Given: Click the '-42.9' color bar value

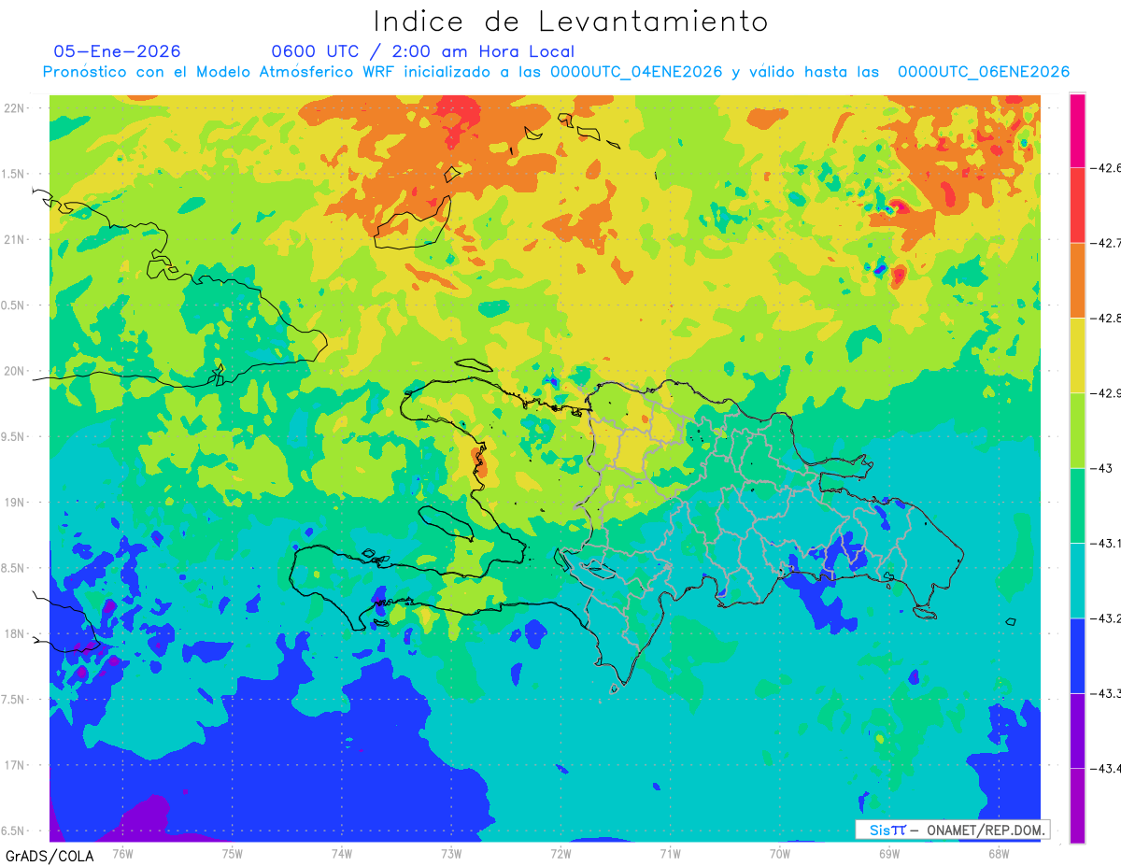Looking at the screenshot, I should click(x=1106, y=392).
